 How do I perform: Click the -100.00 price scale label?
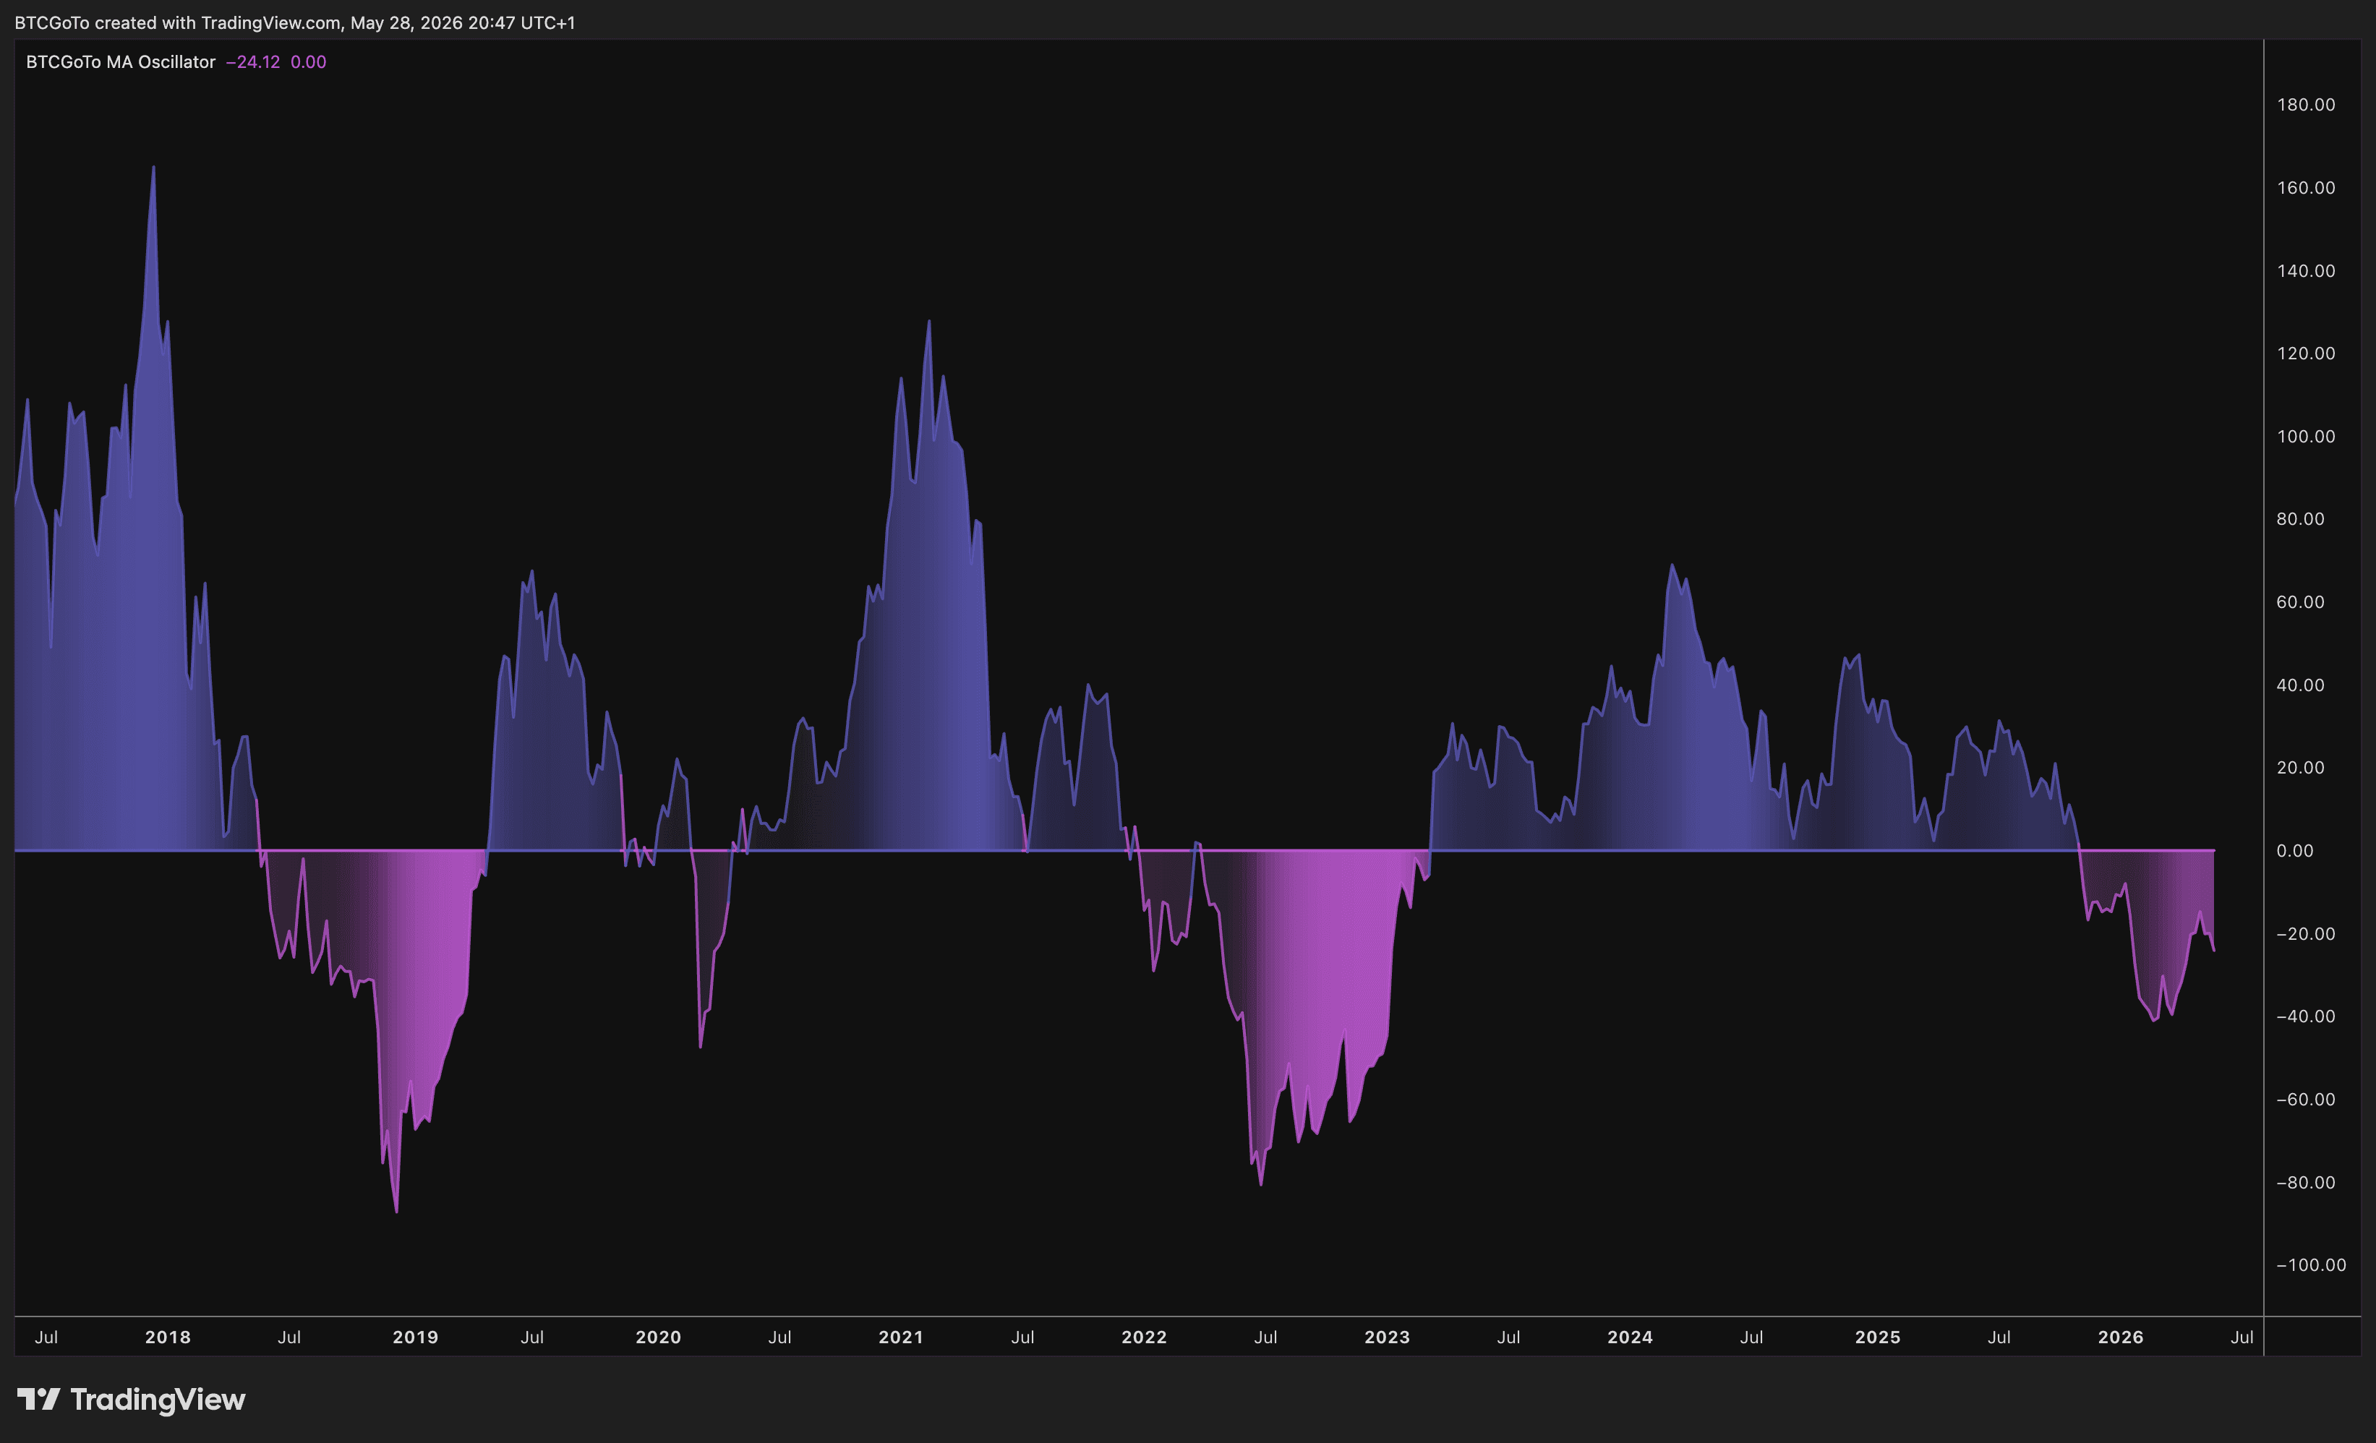click(2312, 1264)
